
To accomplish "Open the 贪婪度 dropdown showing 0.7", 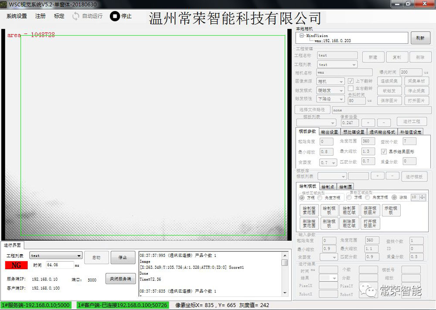I will (x=328, y=162).
